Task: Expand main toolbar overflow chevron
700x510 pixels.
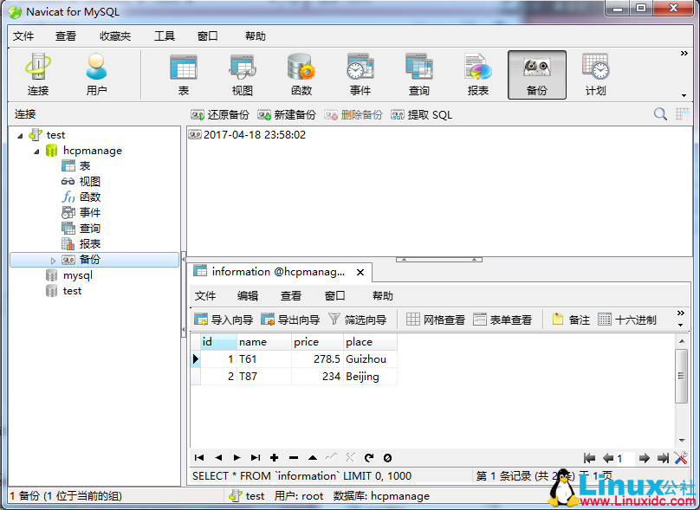Action: pos(684,53)
